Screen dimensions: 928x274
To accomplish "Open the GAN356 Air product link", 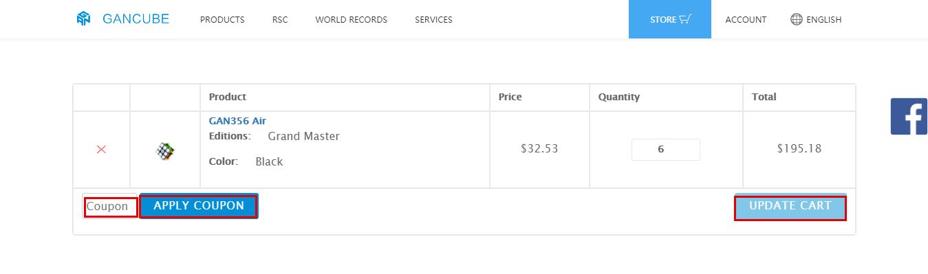I will point(237,121).
